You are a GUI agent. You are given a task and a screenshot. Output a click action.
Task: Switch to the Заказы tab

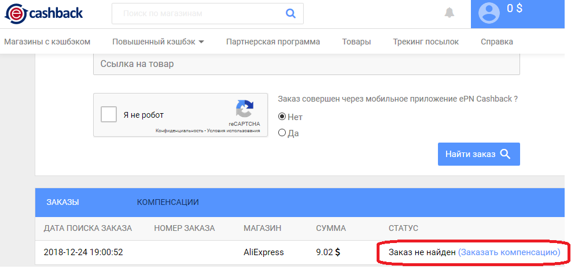pos(62,202)
